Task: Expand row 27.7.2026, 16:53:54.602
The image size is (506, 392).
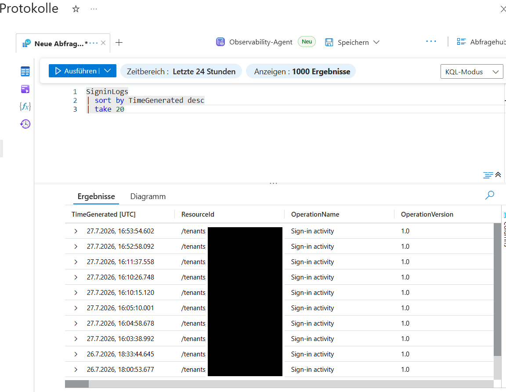Action: 76,231
